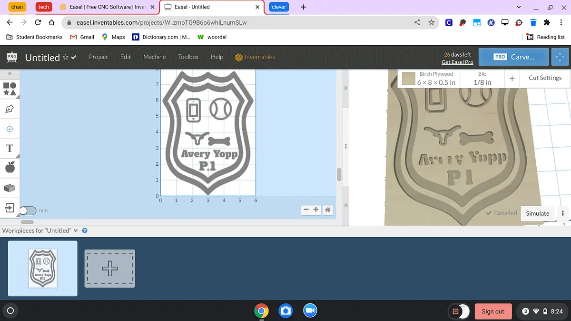Click the Import file icon
This screenshot has width=571, height=321.
pos(10,208)
